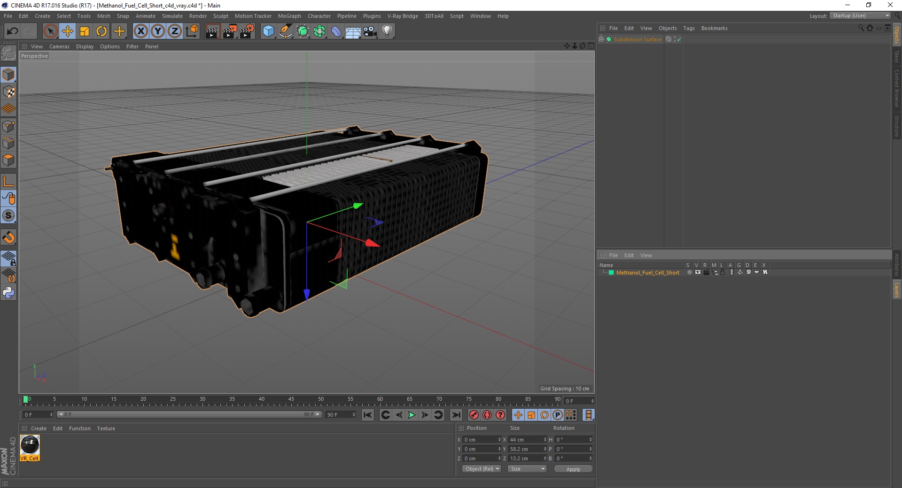This screenshot has width=902, height=488.
Task: Play the animation forward
Action: tap(412, 415)
